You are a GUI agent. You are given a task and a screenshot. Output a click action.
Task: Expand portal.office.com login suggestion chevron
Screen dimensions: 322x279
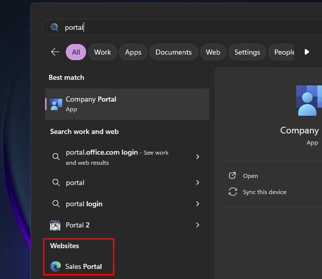point(197,157)
